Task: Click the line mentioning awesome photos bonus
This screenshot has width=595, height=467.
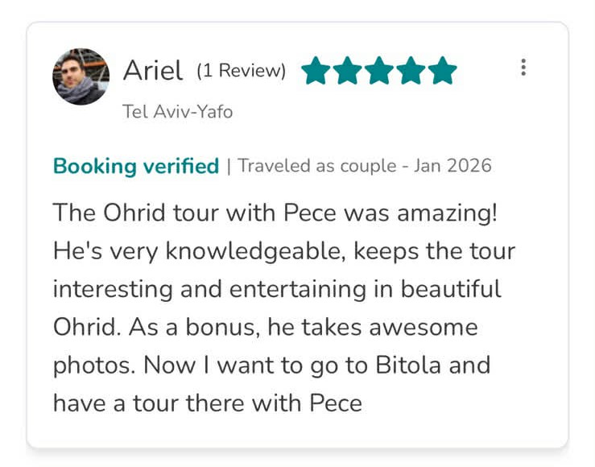Action: click(265, 327)
